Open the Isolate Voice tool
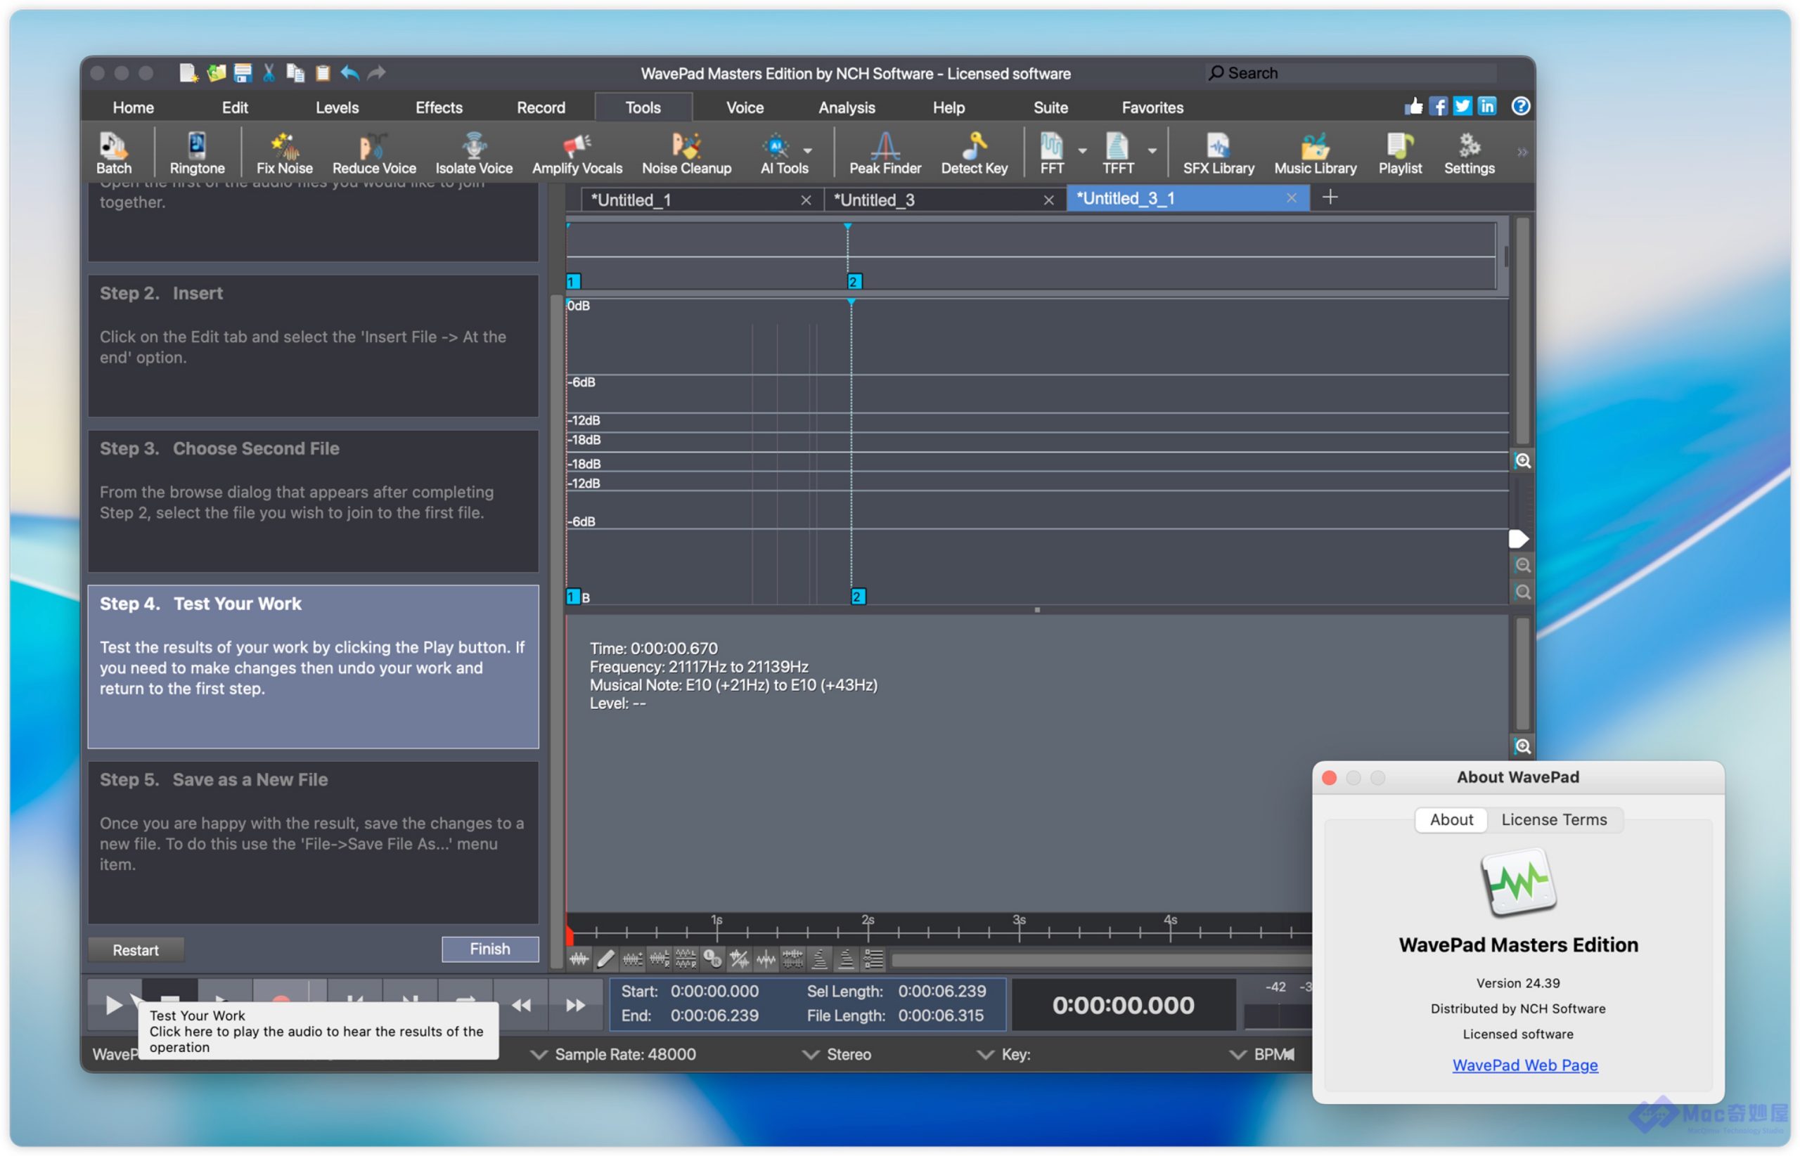The width and height of the screenshot is (1800, 1156). [474, 153]
